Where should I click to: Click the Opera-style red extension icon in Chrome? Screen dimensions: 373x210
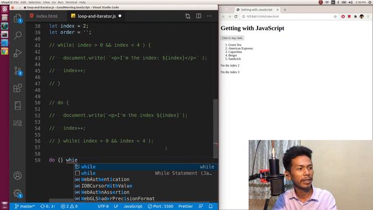pyautogui.click(x=343, y=16)
